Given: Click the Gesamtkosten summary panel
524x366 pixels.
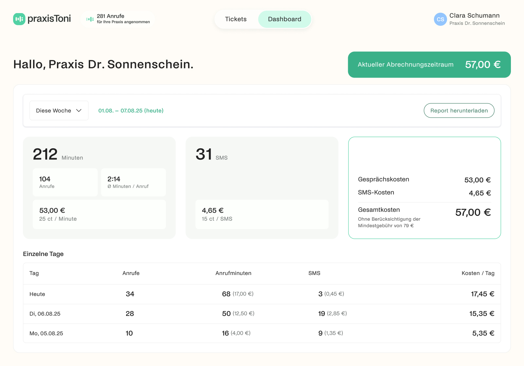Looking at the screenshot, I should 424,187.
